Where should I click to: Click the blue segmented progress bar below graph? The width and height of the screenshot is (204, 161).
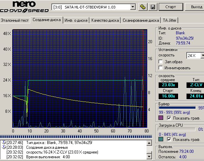[x=76, y=137]
